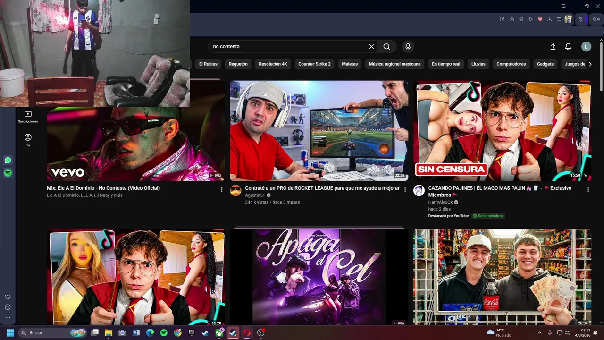Click the edit-page pencil icon in address bar

(x=503, y=19)
